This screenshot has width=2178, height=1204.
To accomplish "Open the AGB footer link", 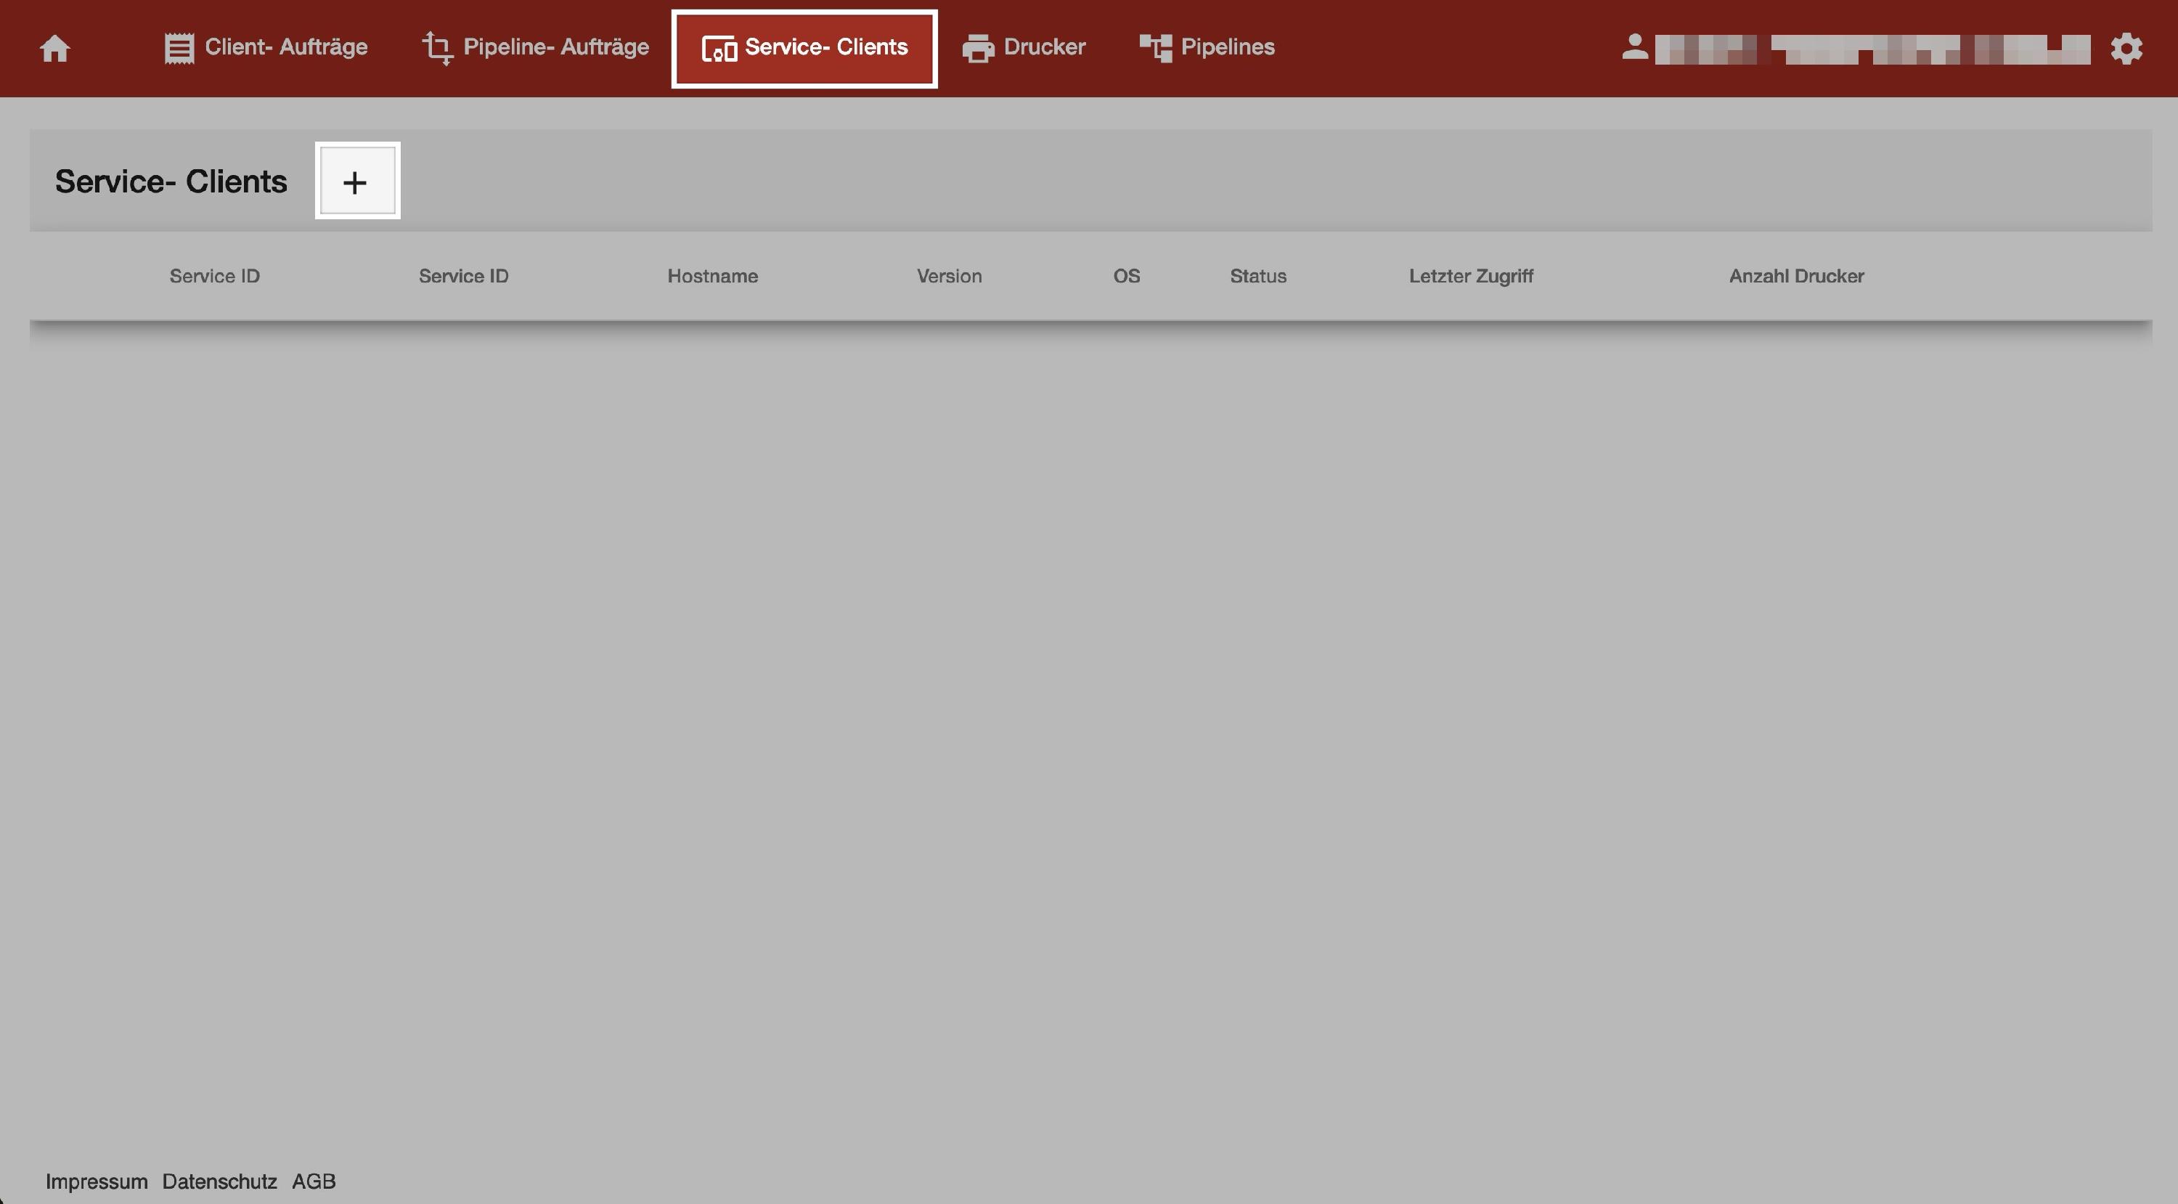I will click(314, 1181).
